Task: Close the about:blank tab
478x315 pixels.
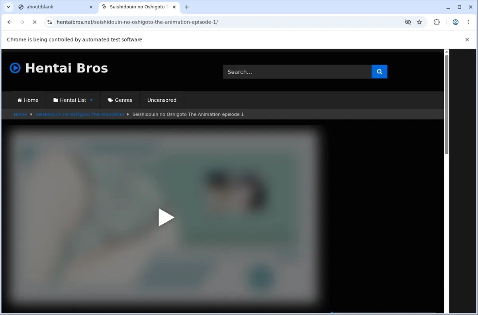Action: point(90,7)
